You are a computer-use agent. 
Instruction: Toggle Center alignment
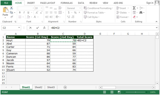(51, 13)
